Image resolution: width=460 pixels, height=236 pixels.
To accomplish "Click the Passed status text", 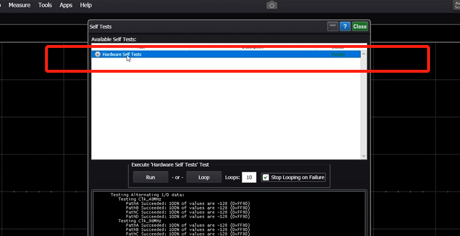I will tap(338, 55).
